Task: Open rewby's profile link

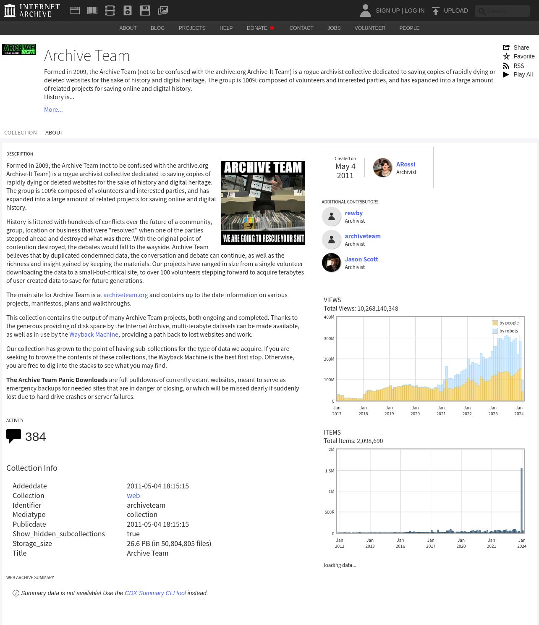Action: (x=353, y=213)
